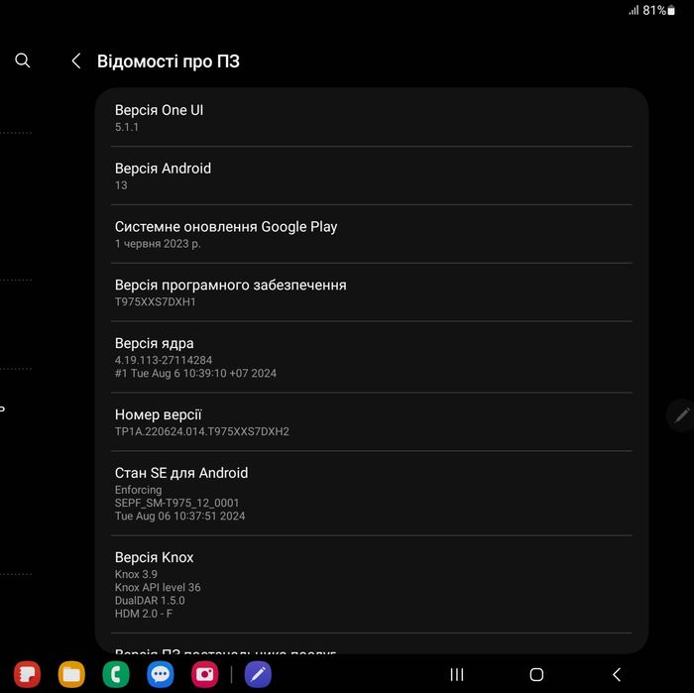Tap the date 1 червня 2023 р.
The image size is (694, 693).
158,244
